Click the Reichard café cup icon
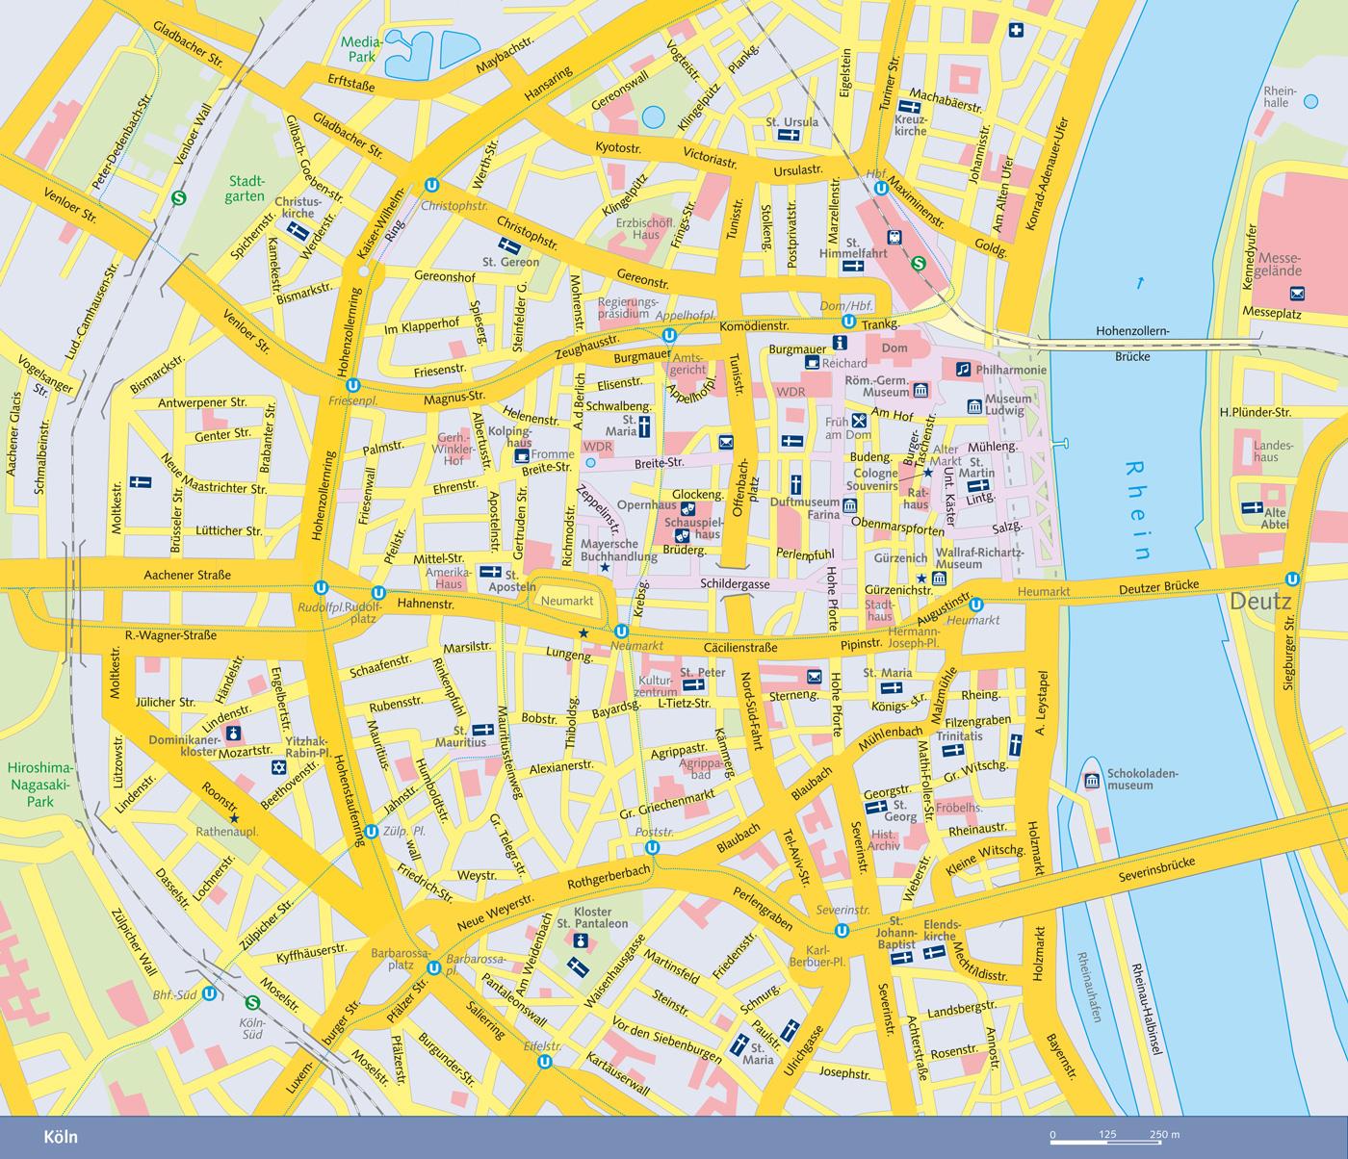The width and height of the screenshot is (1348, 1159). [x=812, y=363]
